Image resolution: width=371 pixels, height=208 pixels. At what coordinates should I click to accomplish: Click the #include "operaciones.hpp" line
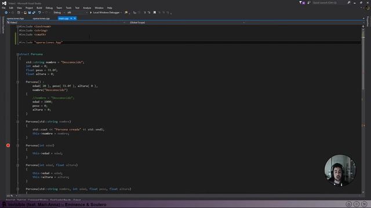(x=41, y=42)
